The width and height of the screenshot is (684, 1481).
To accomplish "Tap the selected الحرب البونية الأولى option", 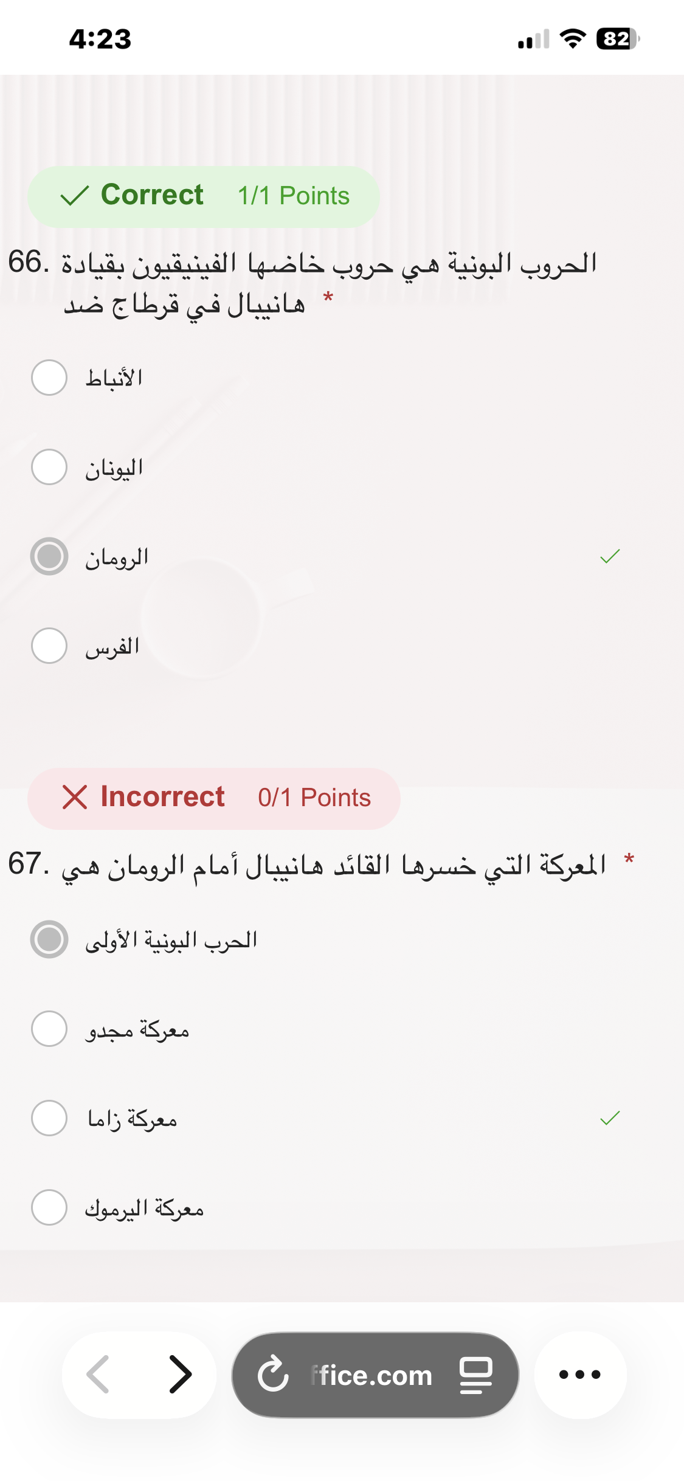I will 49,939.
